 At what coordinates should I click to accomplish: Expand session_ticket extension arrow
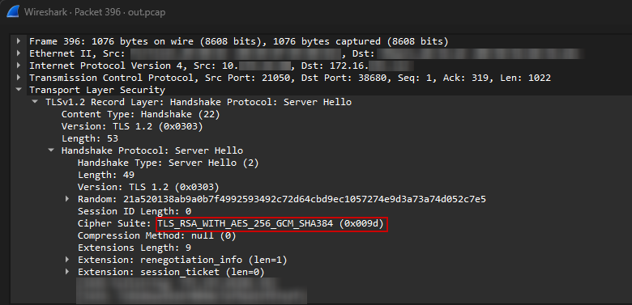pyautogui.click(x=67, y=272)
